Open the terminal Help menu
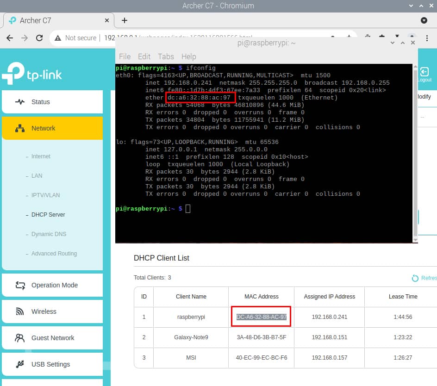Viewport: 437px width, 386px height. click(189, 56)
